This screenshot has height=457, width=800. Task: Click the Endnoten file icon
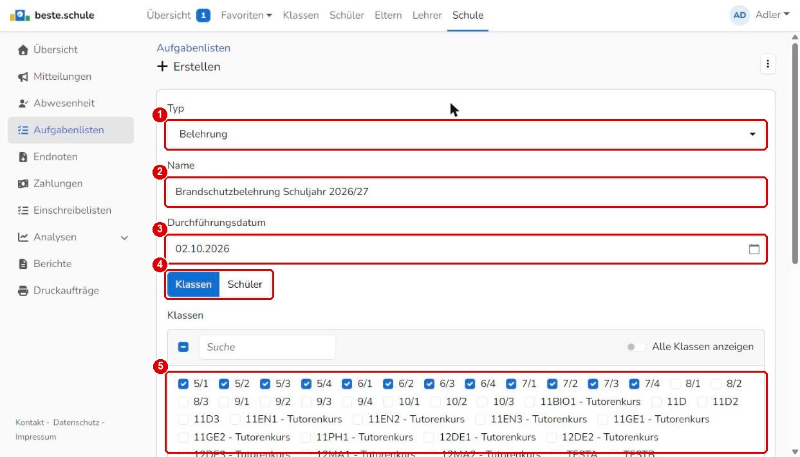[23, 157]
